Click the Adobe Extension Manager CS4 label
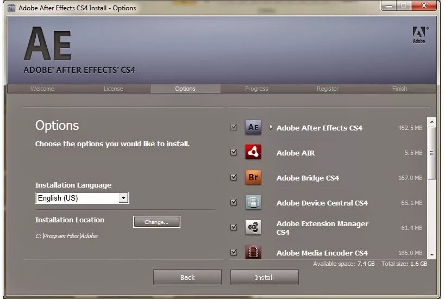The width and height of the screenshot is (445, 299). (322, 228)
